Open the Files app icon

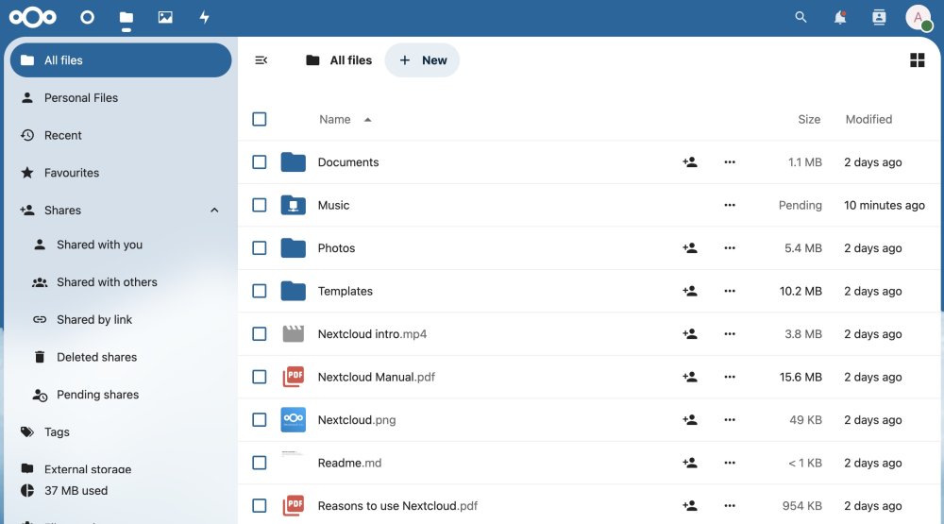pos(126,17)
